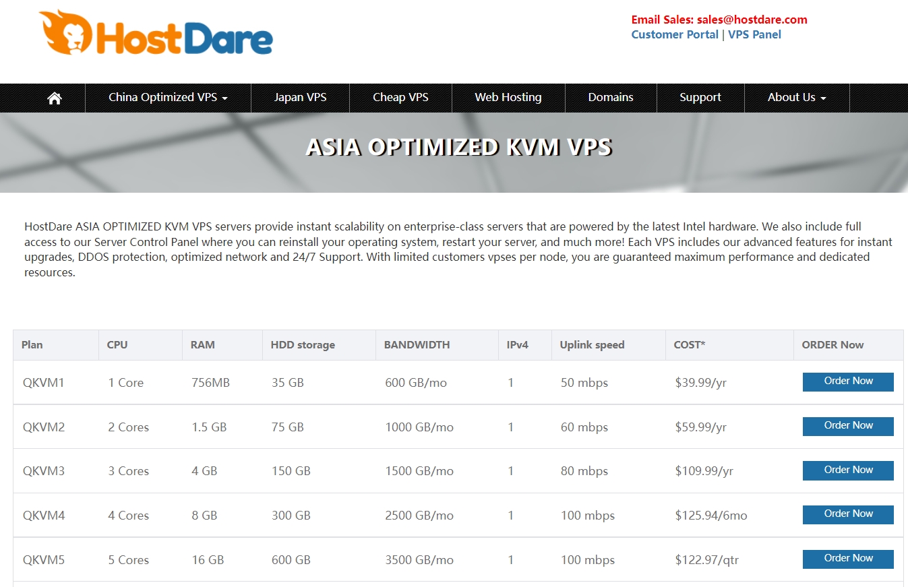Click the Plan column header
This screenshot has width=908, height=587.
tap(32, 345)
